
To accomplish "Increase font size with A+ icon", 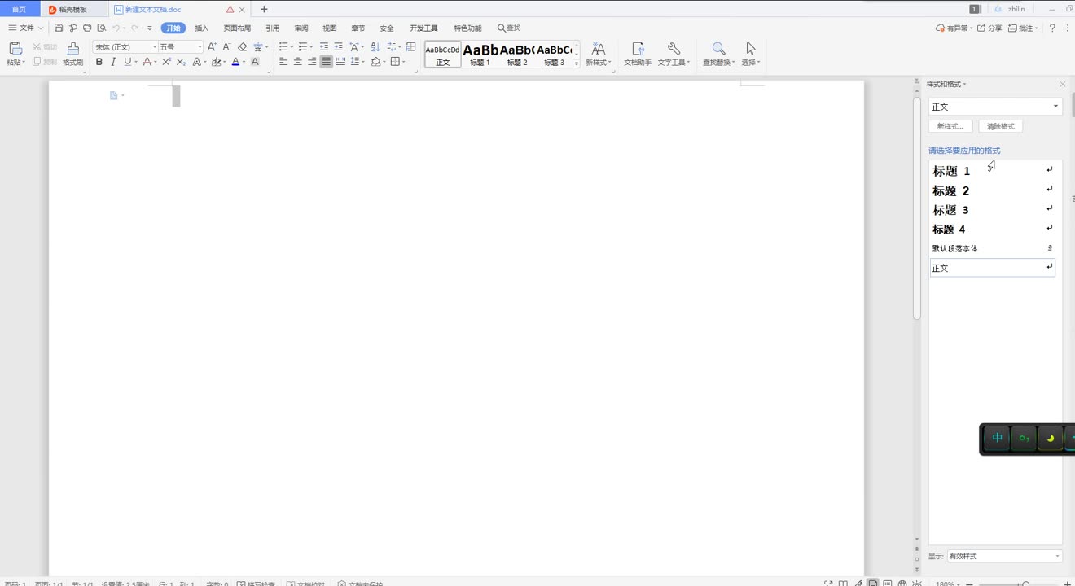I will [x=212, y=46].
